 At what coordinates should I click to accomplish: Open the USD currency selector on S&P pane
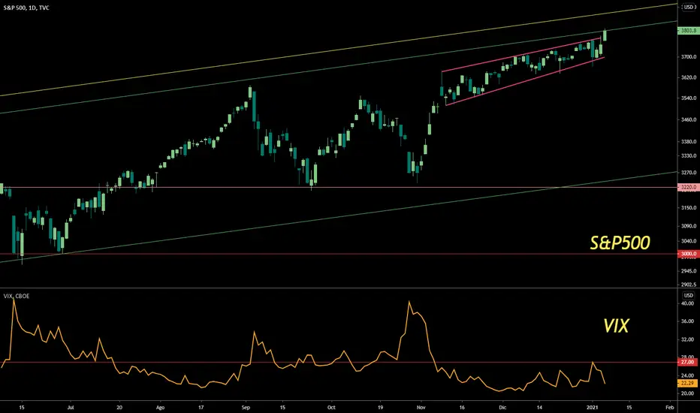689,8
